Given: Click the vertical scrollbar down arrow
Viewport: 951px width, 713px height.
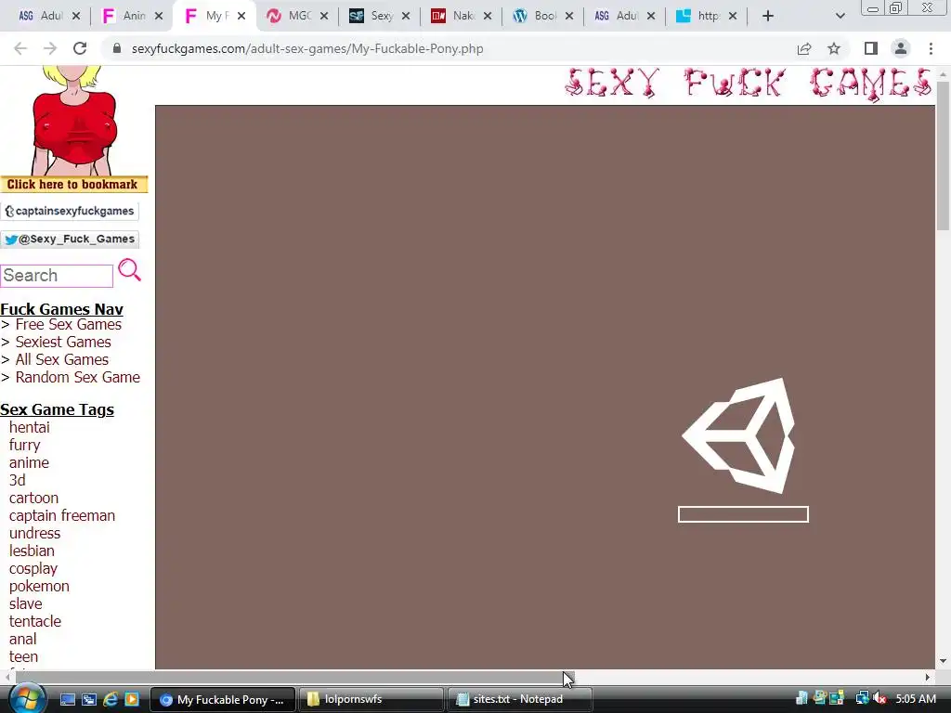Looking at the screenshot, I should tap(943, 661).
